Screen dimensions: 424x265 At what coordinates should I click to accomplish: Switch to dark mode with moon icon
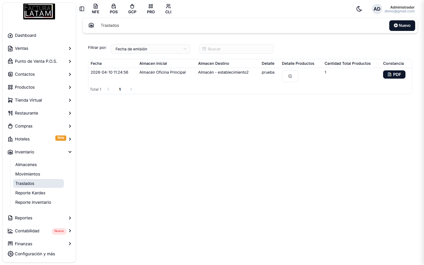tap(359, 9)
